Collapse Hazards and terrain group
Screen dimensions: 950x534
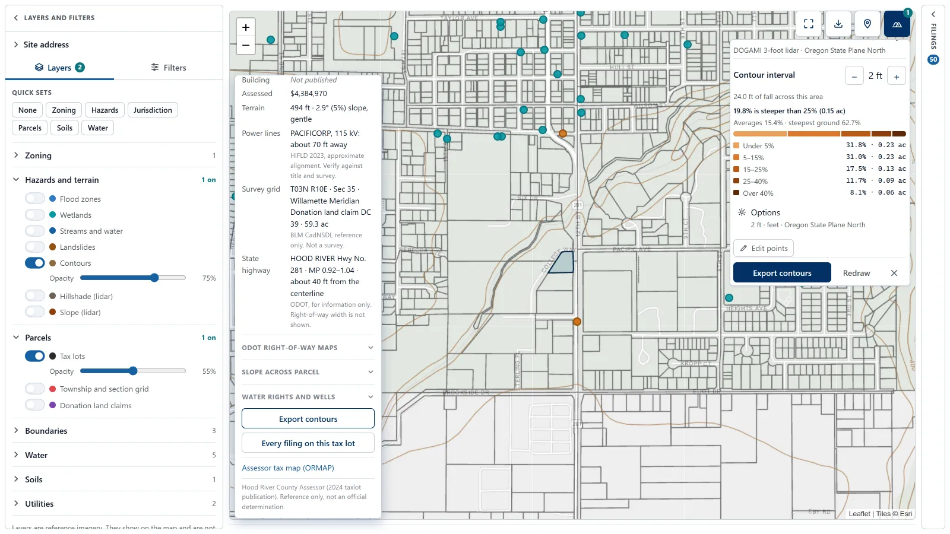click(114, 180)
